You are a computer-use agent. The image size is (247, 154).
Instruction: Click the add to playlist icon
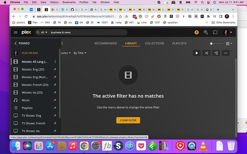(216, 53)
